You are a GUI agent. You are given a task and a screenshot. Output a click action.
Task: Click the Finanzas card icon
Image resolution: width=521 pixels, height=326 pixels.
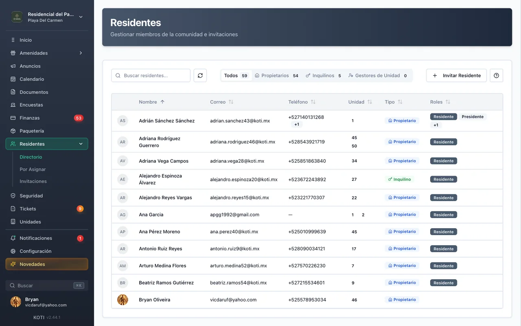pyautogui.click(x=13, y=118)
